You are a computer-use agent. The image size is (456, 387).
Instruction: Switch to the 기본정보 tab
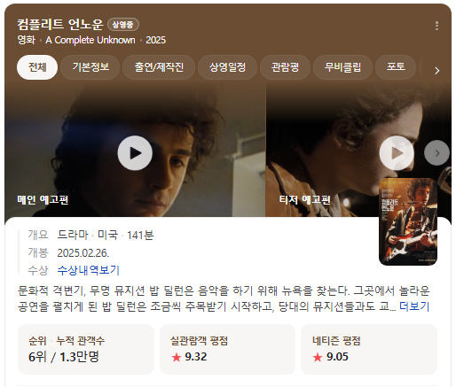click(x=90, y=67)
